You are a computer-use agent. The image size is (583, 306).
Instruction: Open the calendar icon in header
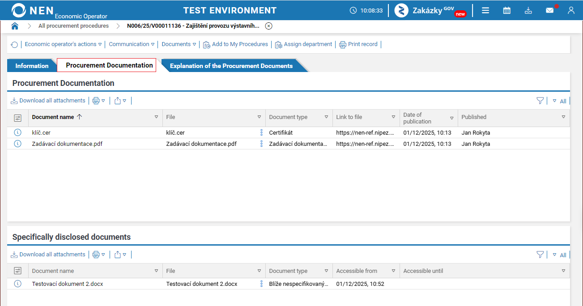507,10
